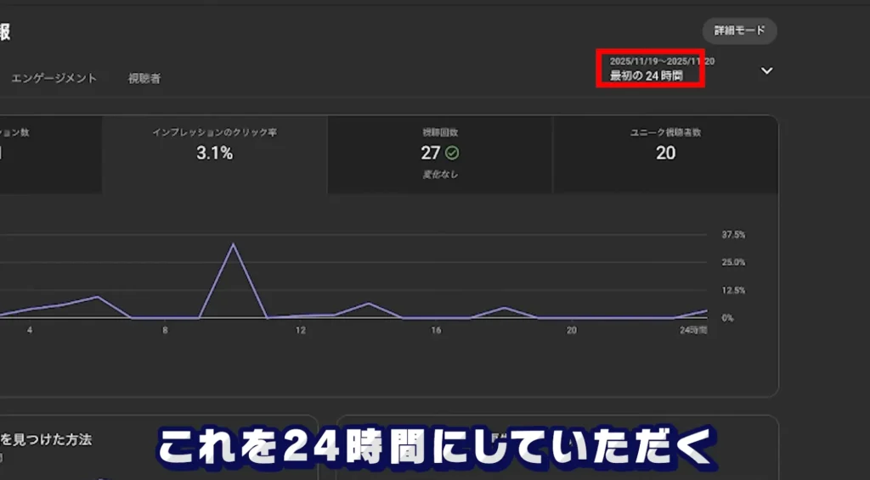Image resolution: width=870 pixels, height=480 pixels.
Task: Select the 視聴回数 metric card
Action: [x=440, y=153]
